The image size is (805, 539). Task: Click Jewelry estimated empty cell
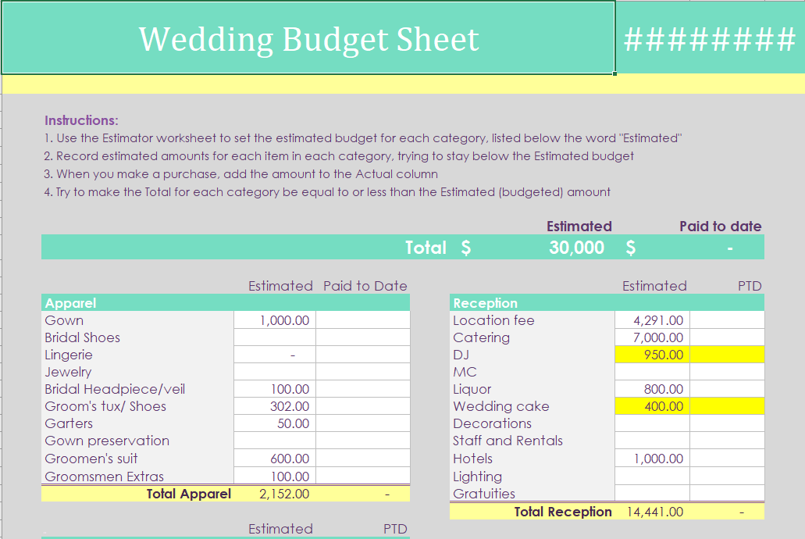click(275, 372)
